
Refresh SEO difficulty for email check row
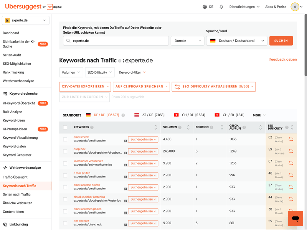pos(291,140)
